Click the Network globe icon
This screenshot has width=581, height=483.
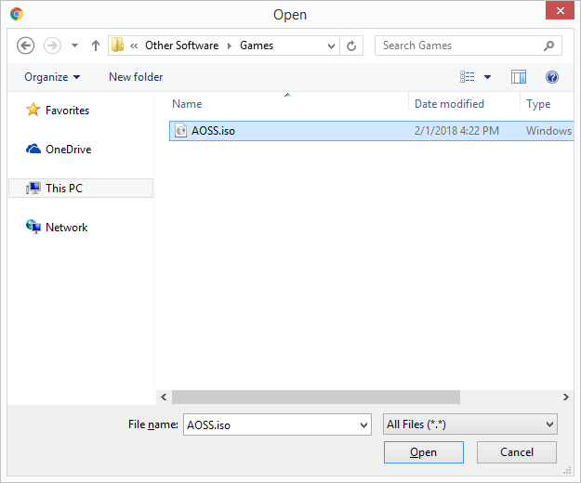click(x=33, y=227)
